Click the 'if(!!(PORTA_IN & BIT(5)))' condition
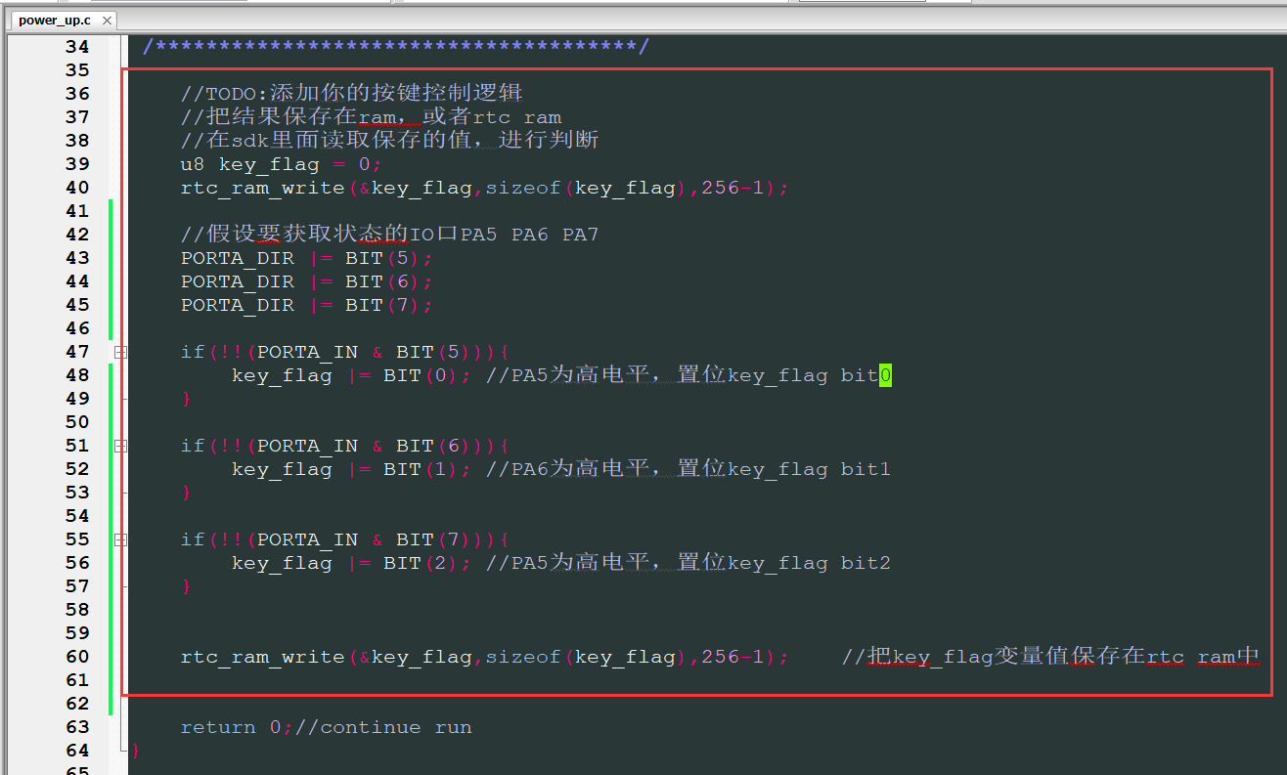This screenshot has height=775, width=1287. tap(339, 352)
